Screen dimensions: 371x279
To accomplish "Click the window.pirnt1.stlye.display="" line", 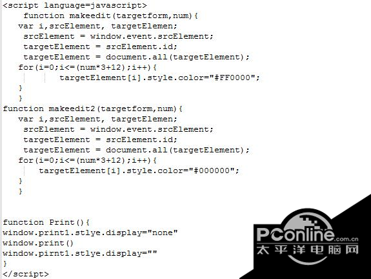I will [x=80, y=253].
